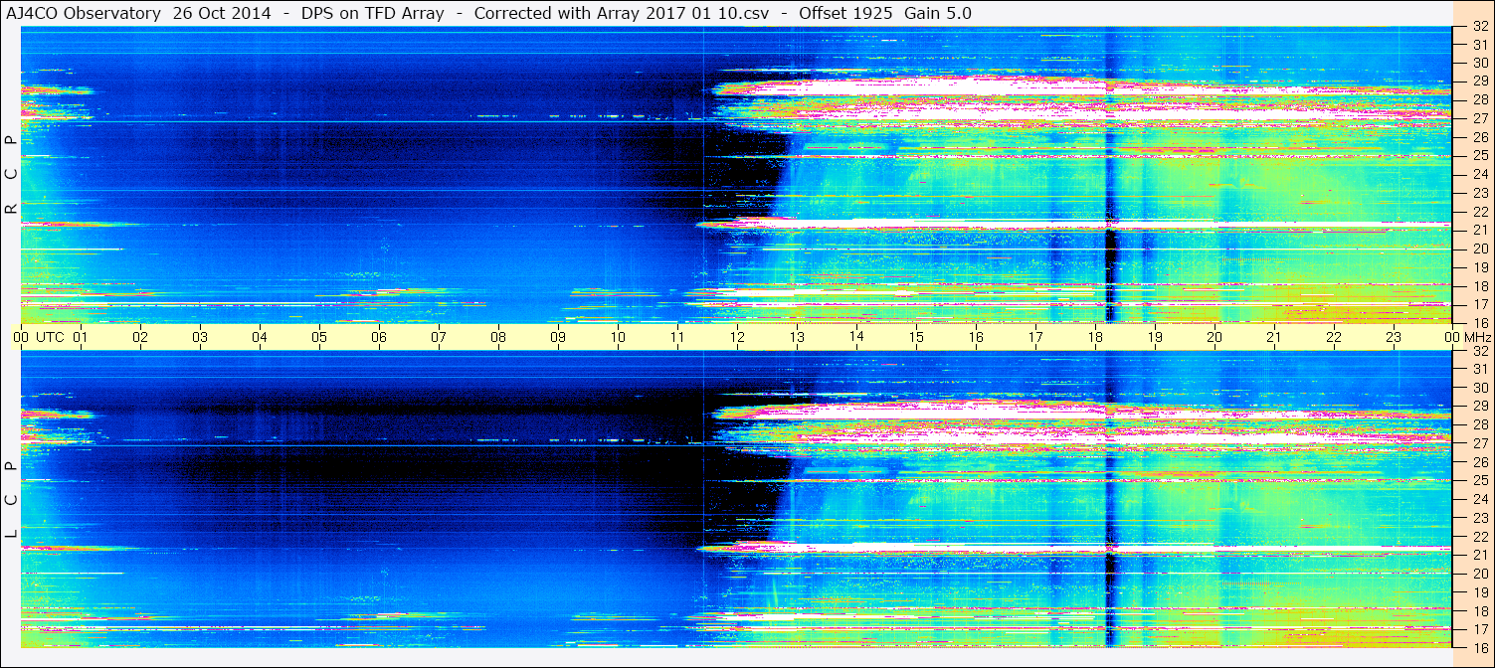Click the 17 hour tick label on time axis
The image size is (1495, 668).
tap(1035, 337)
